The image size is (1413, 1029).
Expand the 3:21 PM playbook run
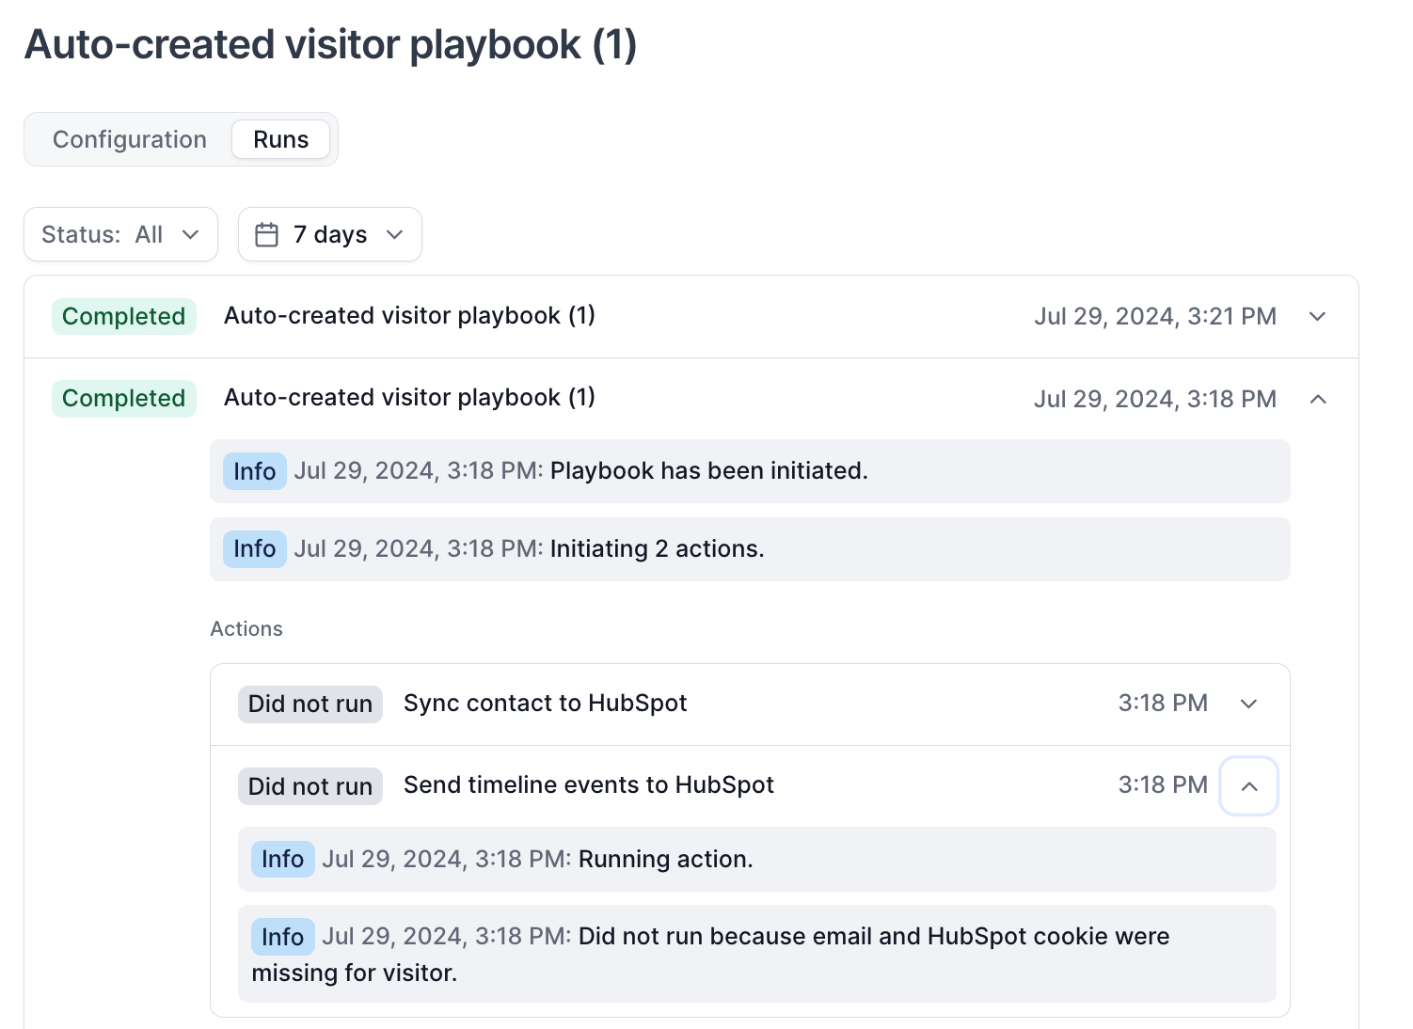tap(1317, 316)
